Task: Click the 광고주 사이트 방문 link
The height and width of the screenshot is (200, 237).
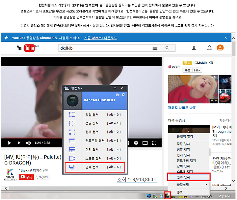Action: (x=182, y=108)
